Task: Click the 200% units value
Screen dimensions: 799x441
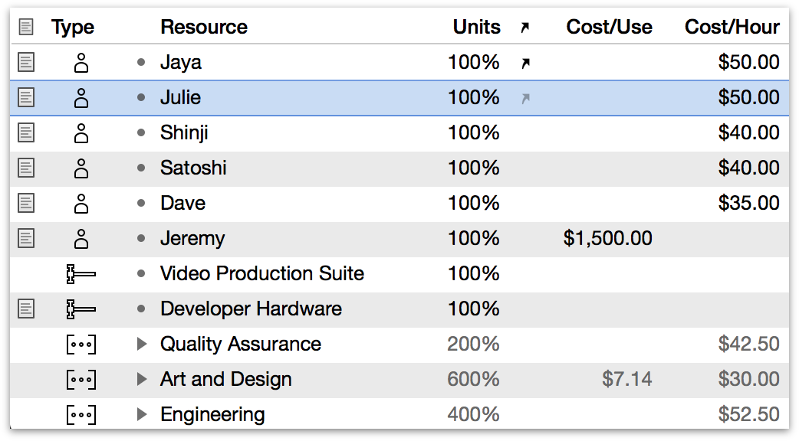Action: pos(473,344)
